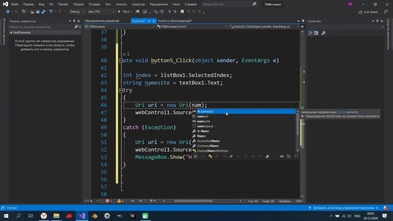Click the red error count indicator
The height and width of the screenshot is (221, 393).
pos(109,201)
